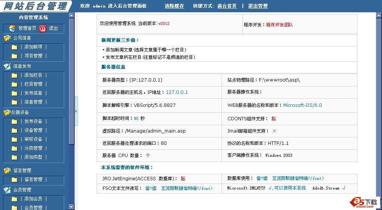Click 添加会员 in the sidebar

33,199
